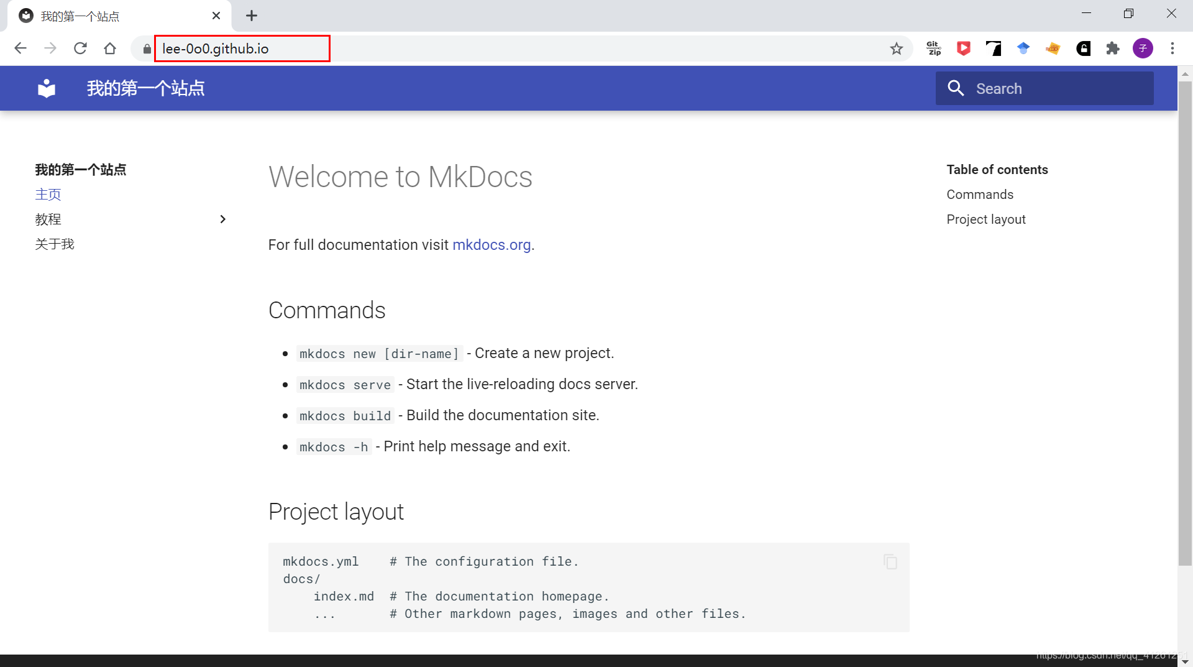The image size is (1193, 667).
Task: Click the sidebar heading 我的第一个站点
Action: click(81, 170)
